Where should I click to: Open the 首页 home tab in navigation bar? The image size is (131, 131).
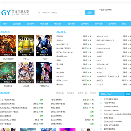5,24
